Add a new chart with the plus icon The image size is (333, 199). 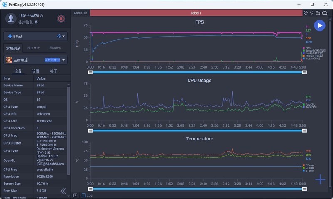[320, 179]
